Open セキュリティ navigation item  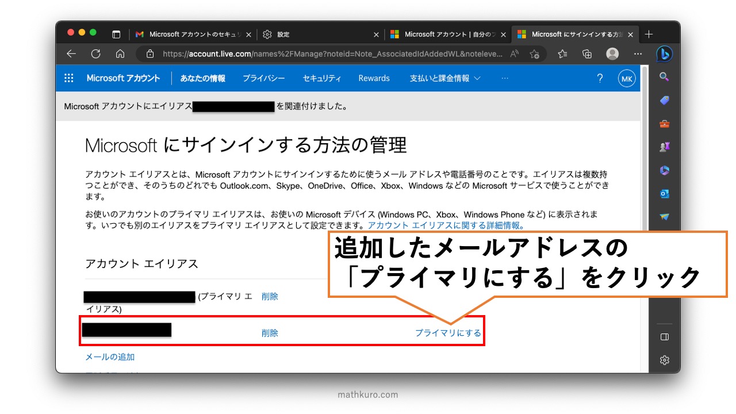tap(322, 78)
